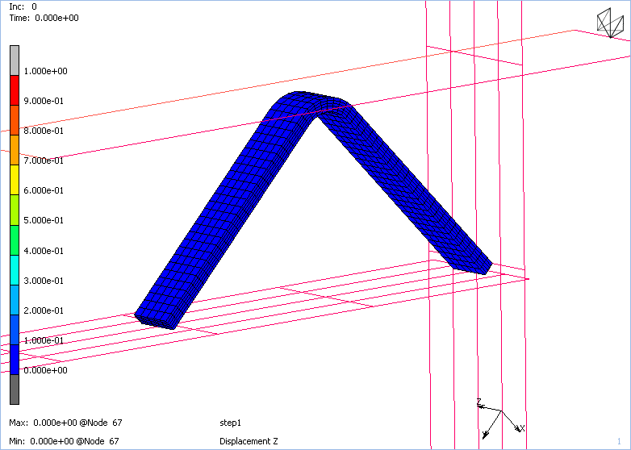Pick the apex bend of the blue mesh
631x450 pixels.
[x=311, y=101]
